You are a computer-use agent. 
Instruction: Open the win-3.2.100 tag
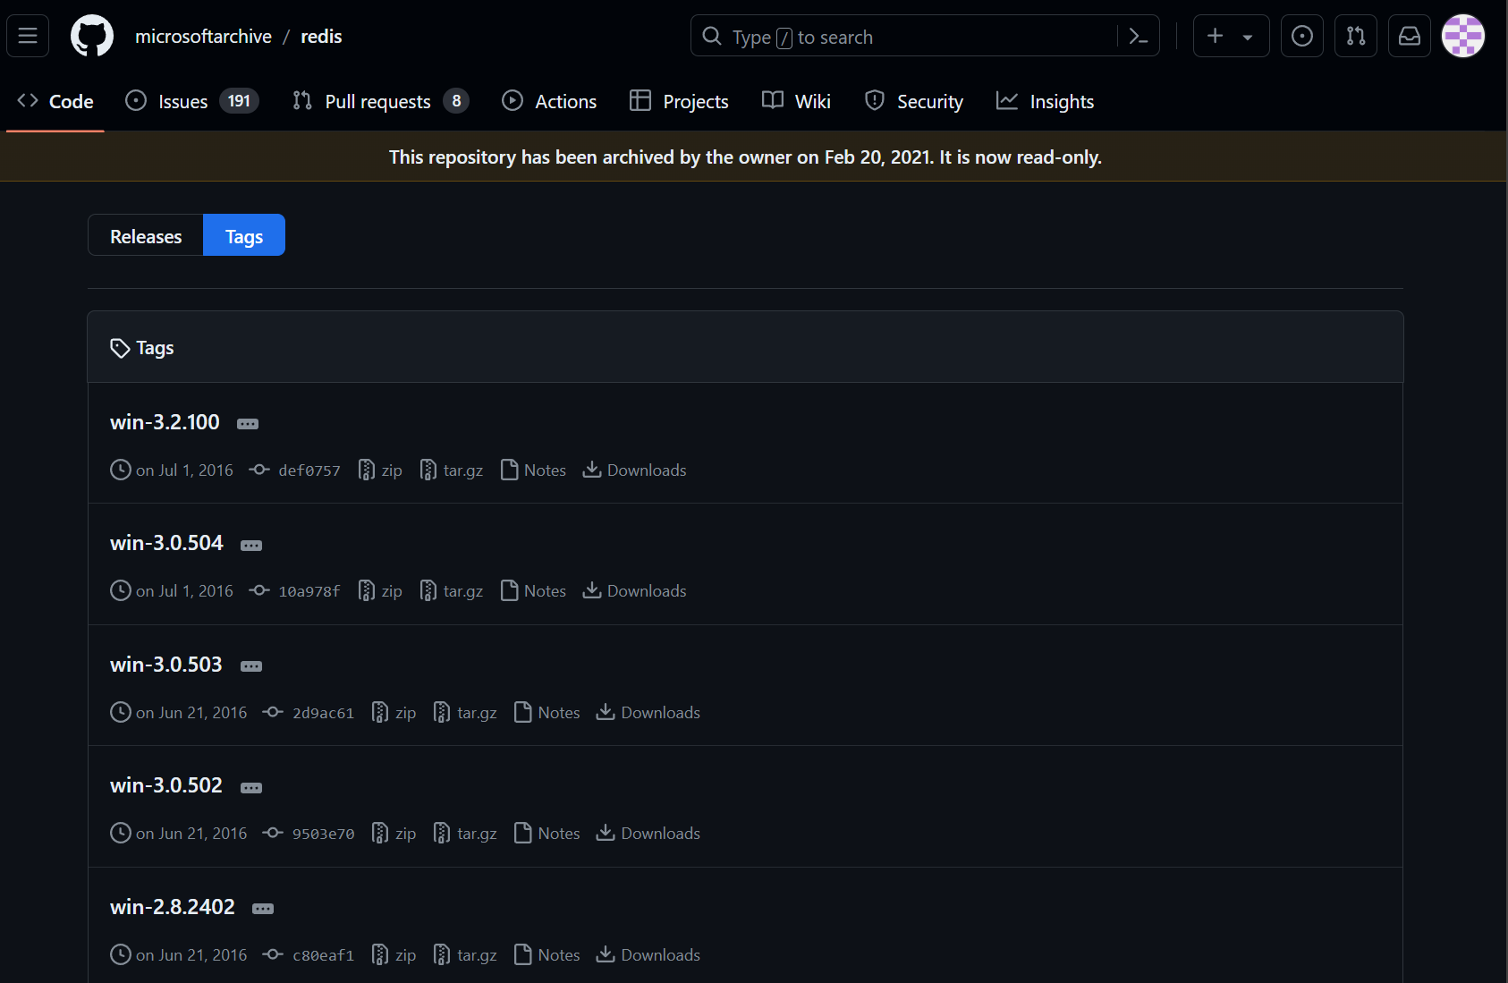coord(165,422)
